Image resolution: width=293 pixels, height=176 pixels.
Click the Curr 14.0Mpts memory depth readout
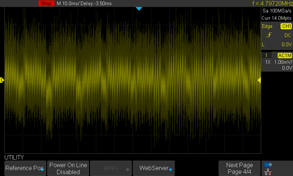(277, 18)
